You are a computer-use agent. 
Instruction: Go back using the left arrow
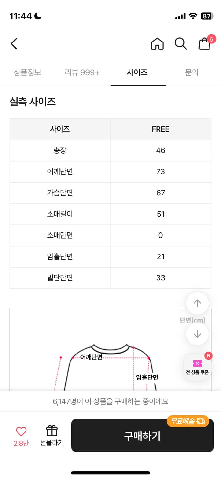pos(13,44)
